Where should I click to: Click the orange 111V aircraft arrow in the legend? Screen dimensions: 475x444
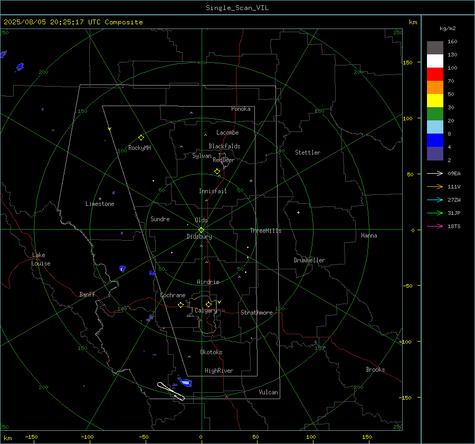(x=435, y=187)
